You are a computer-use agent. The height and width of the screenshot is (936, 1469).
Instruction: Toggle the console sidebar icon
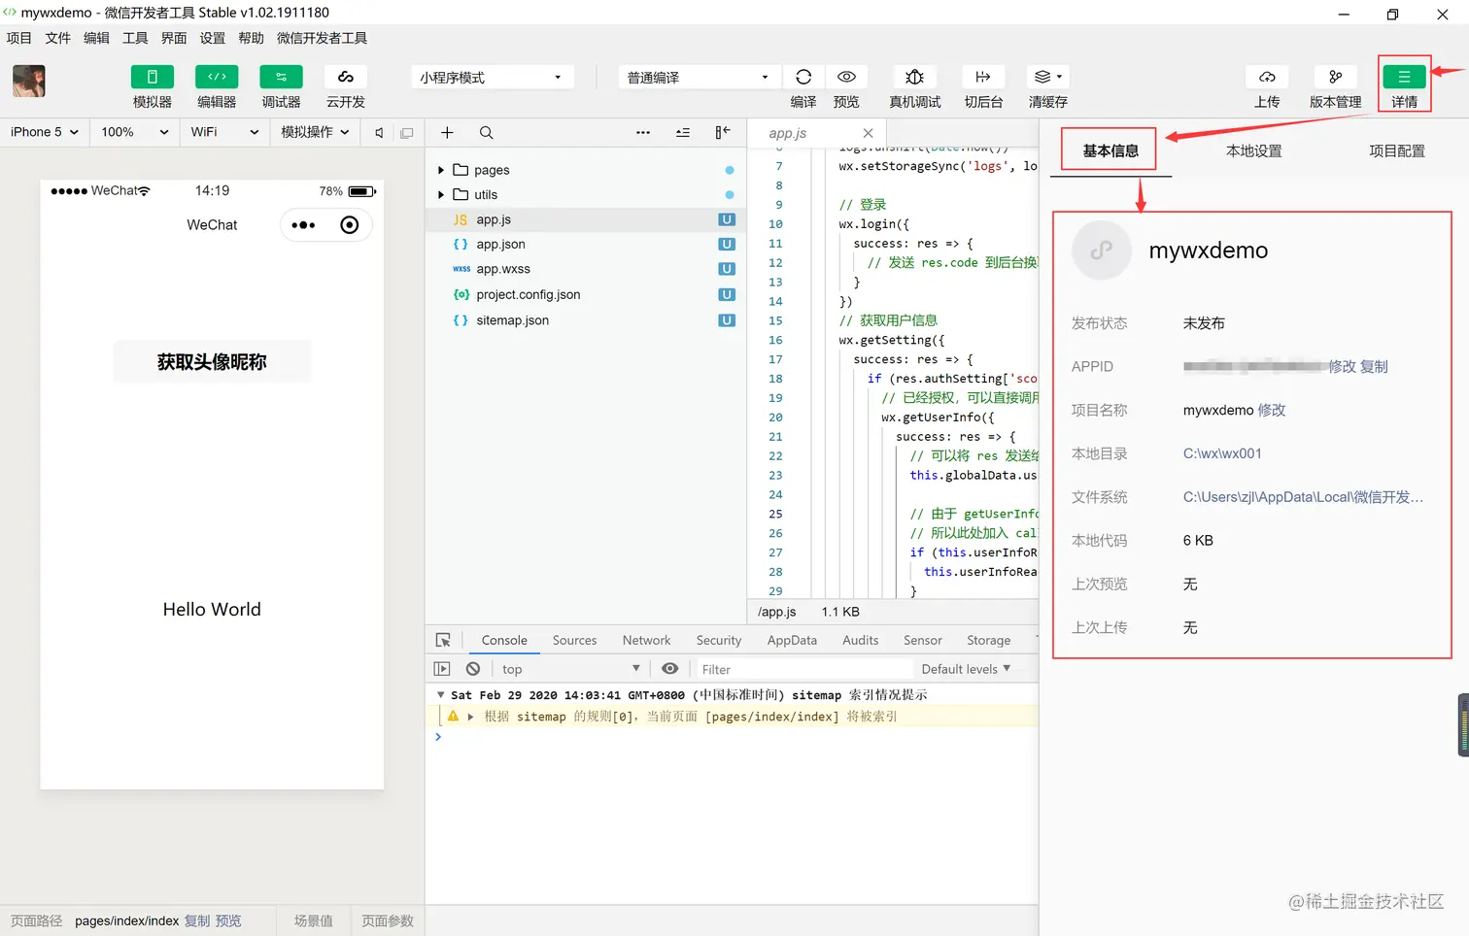point(442,669)
